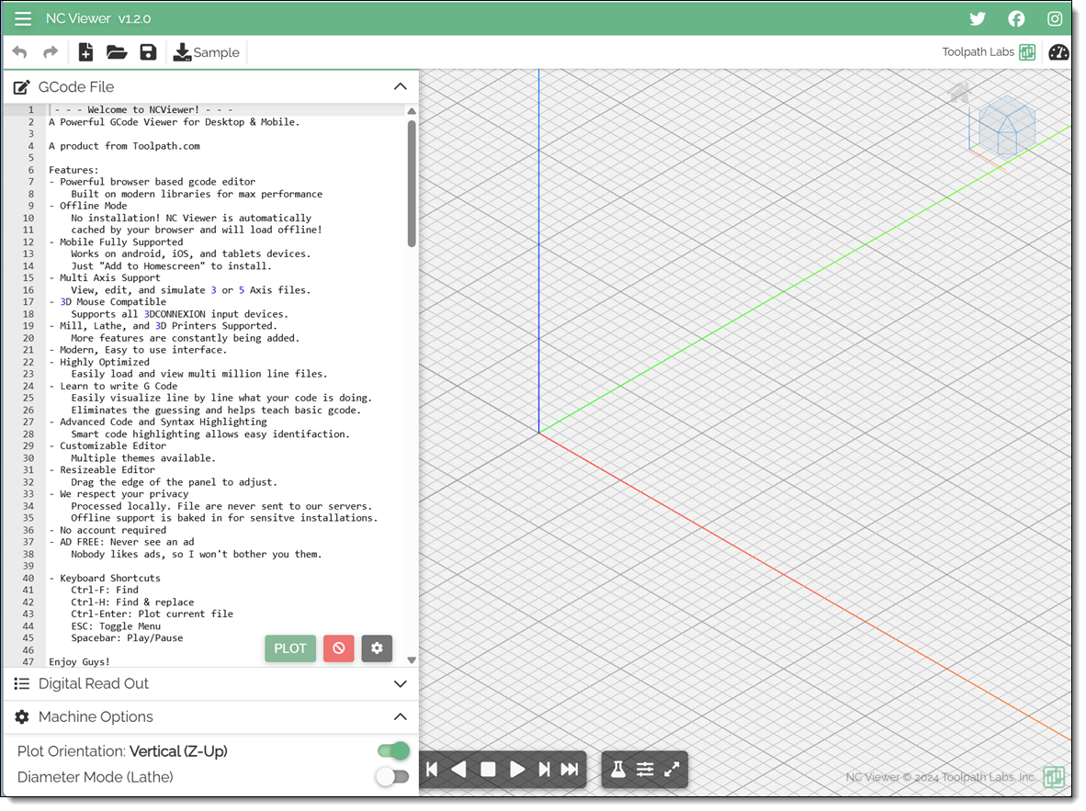Open a file with folder icon
This screenshot has width=1086, height=811.
coord(117,52)
